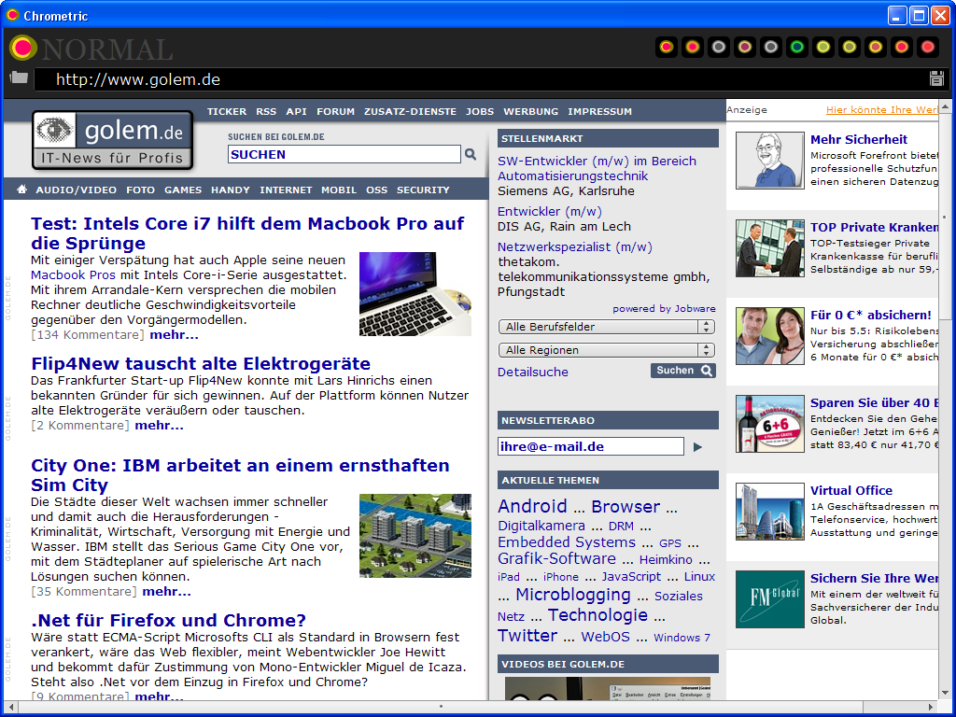Select the green ring mode circle
The image size is (956, 717).
point(797,47)
